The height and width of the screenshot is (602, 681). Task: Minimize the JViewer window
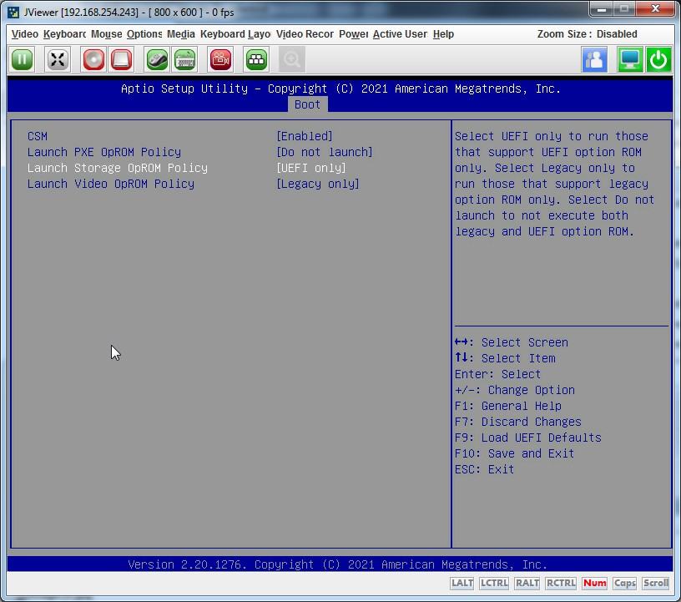point(602,9)
